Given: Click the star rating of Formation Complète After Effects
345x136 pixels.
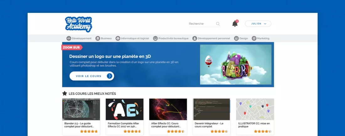Looking at the screenshot, I should tap(132, 131).
